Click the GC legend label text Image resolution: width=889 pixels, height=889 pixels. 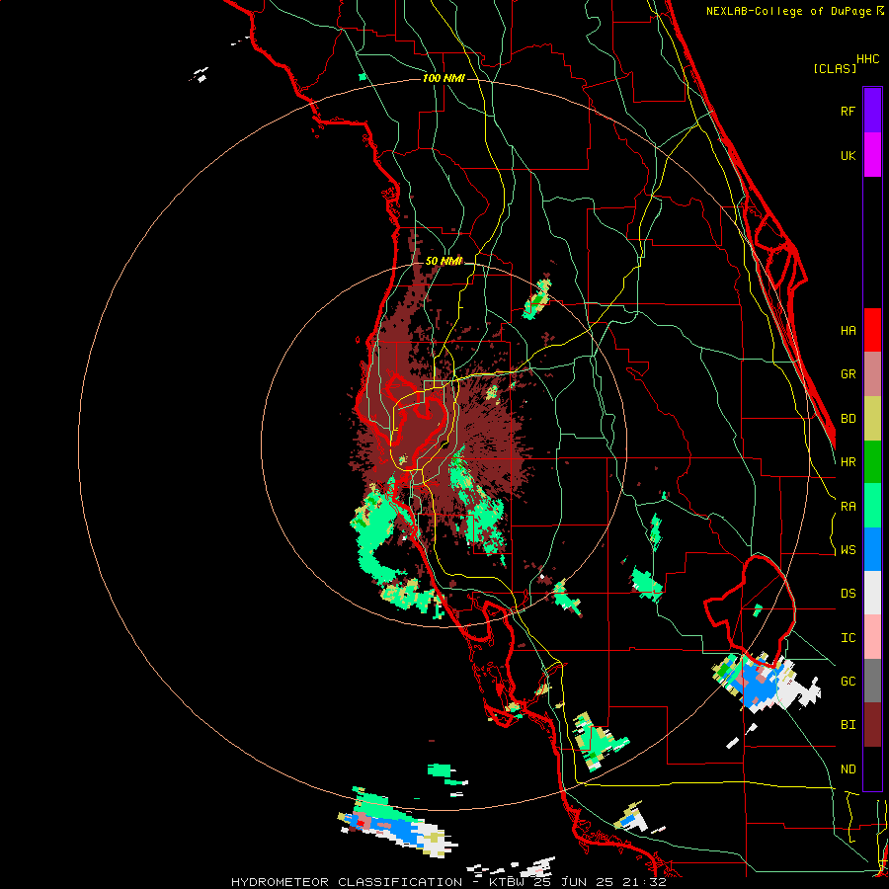[848, 681]
